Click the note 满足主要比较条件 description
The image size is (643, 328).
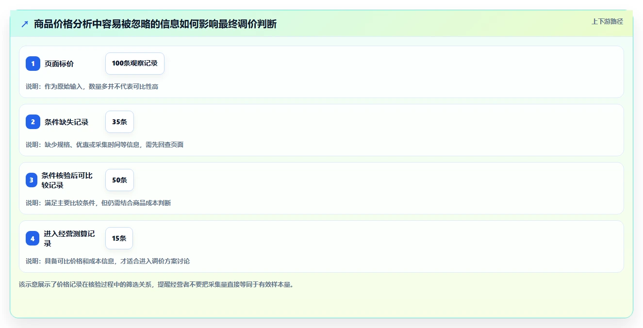[x=99, y=203]
